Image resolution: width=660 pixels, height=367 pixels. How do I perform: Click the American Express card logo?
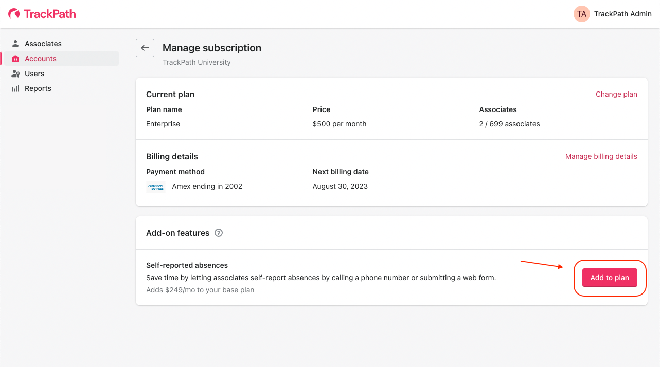click(155, 187)
